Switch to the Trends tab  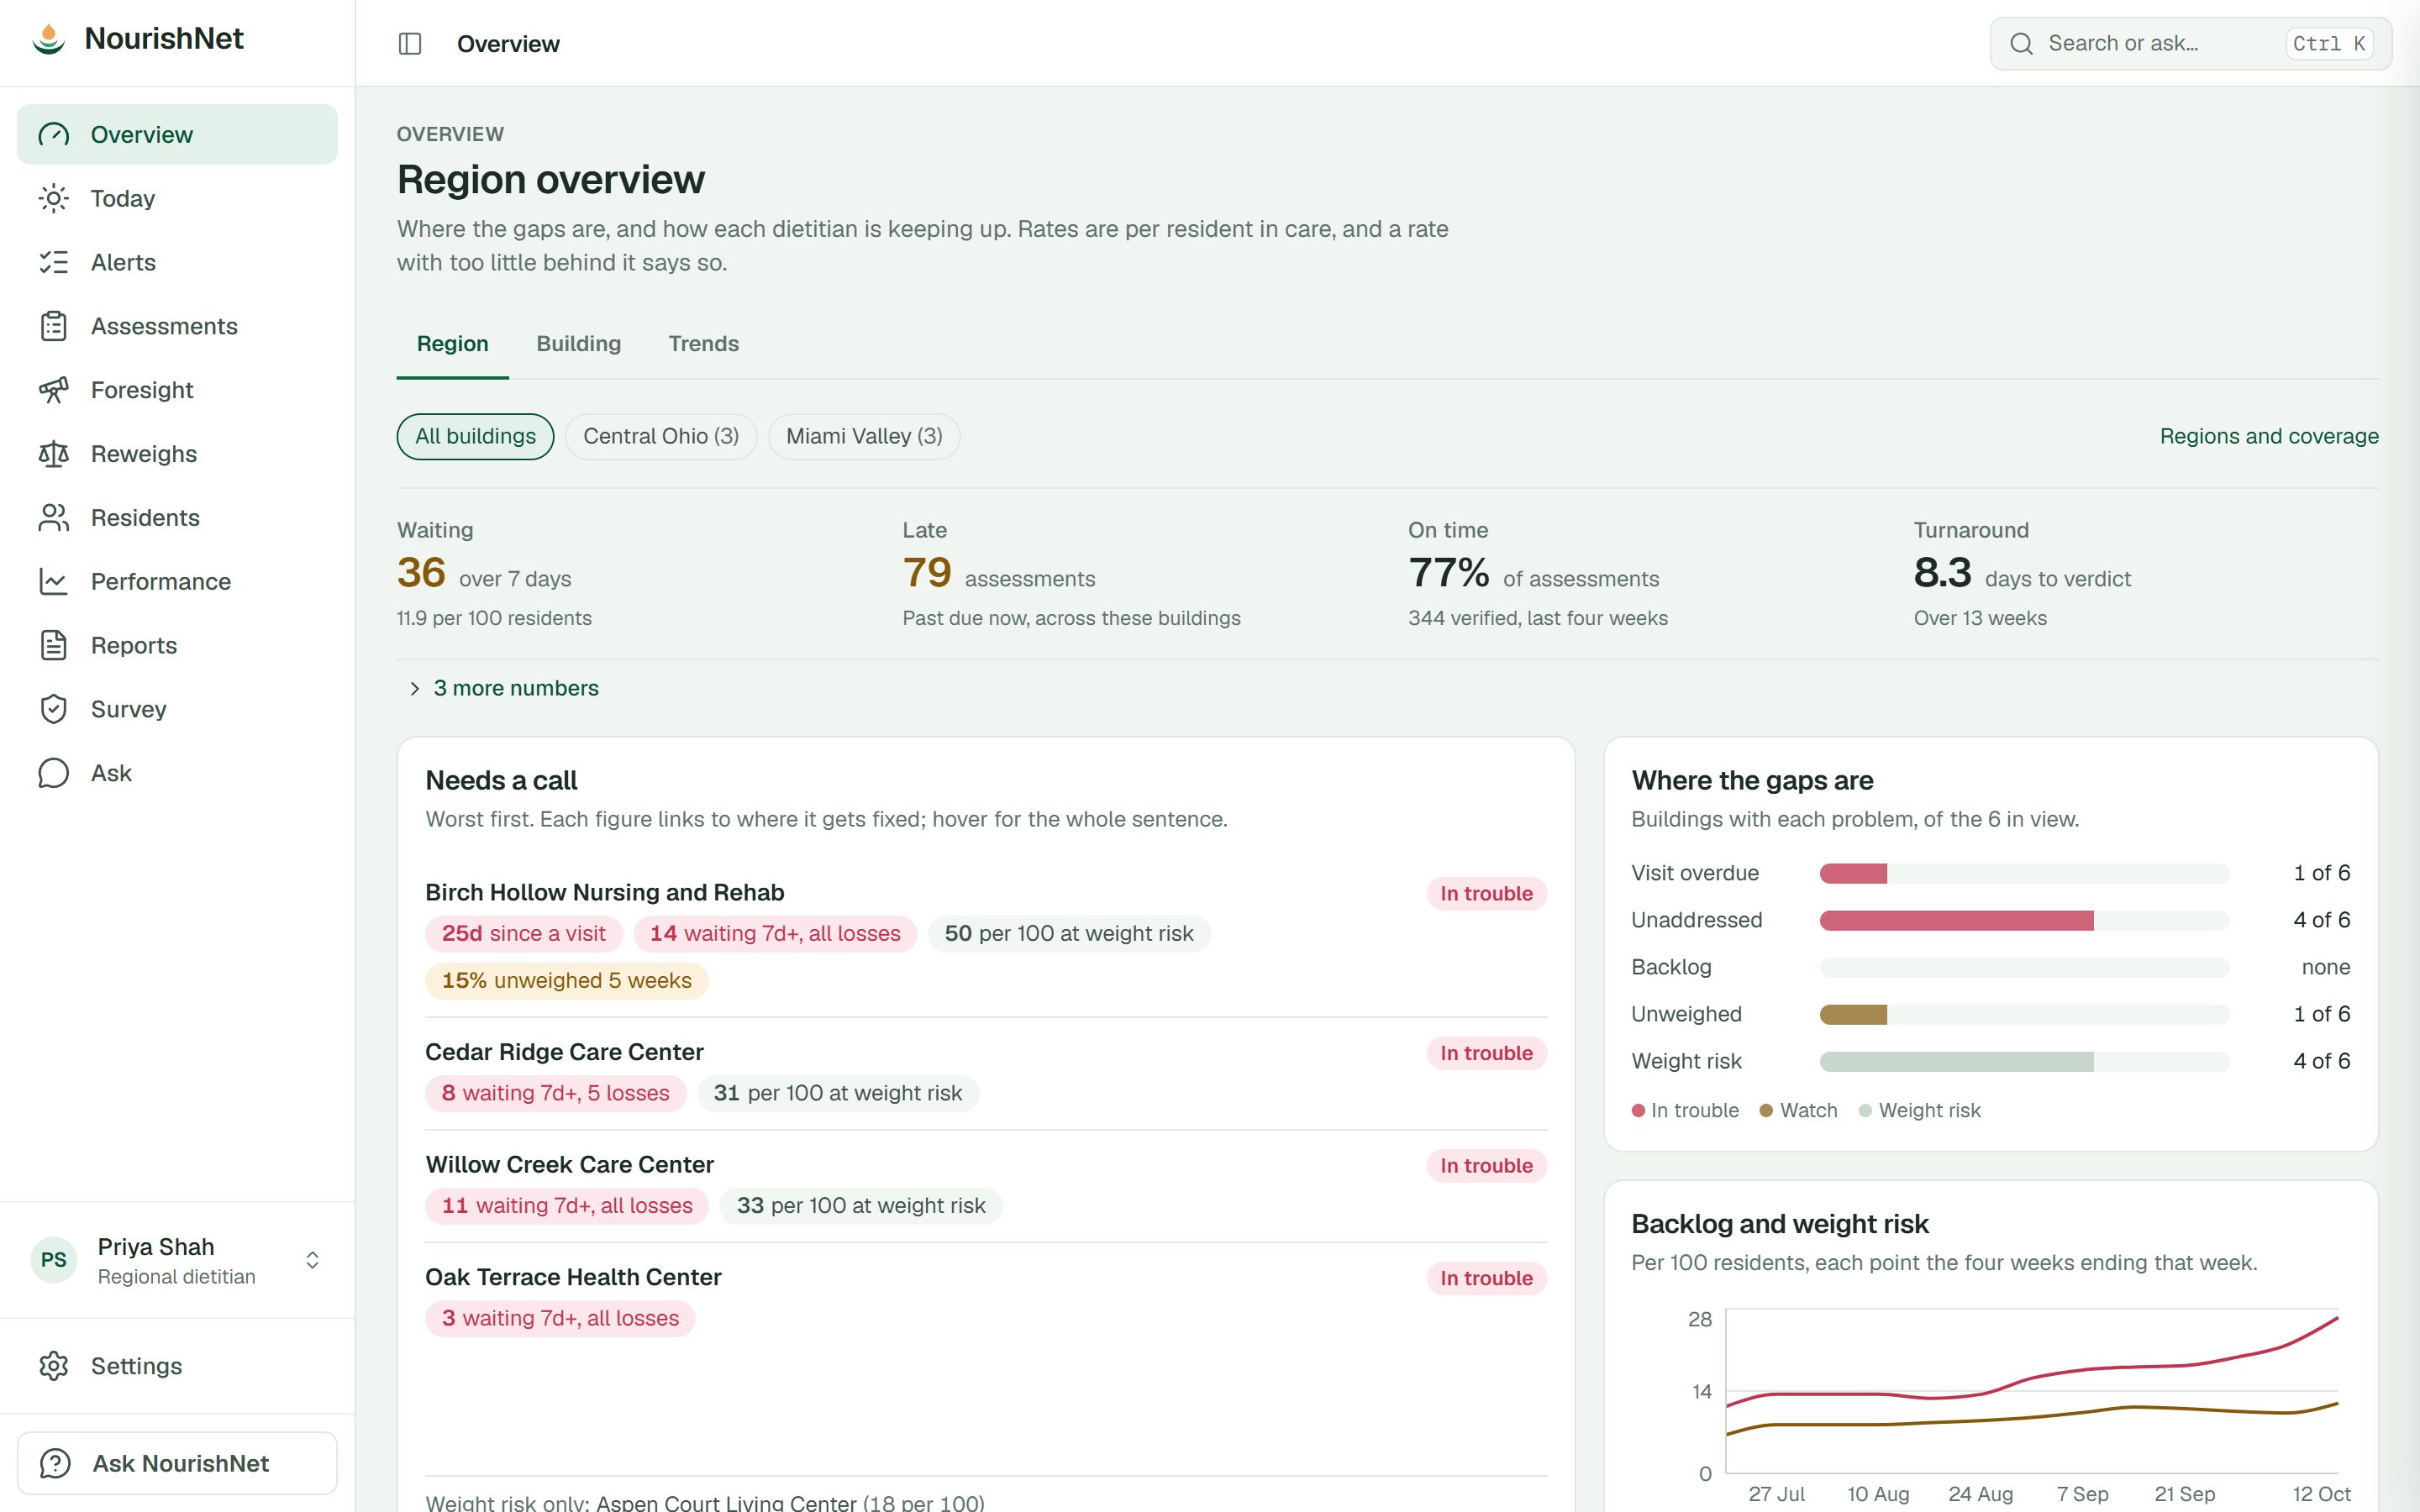pos(704,344)
